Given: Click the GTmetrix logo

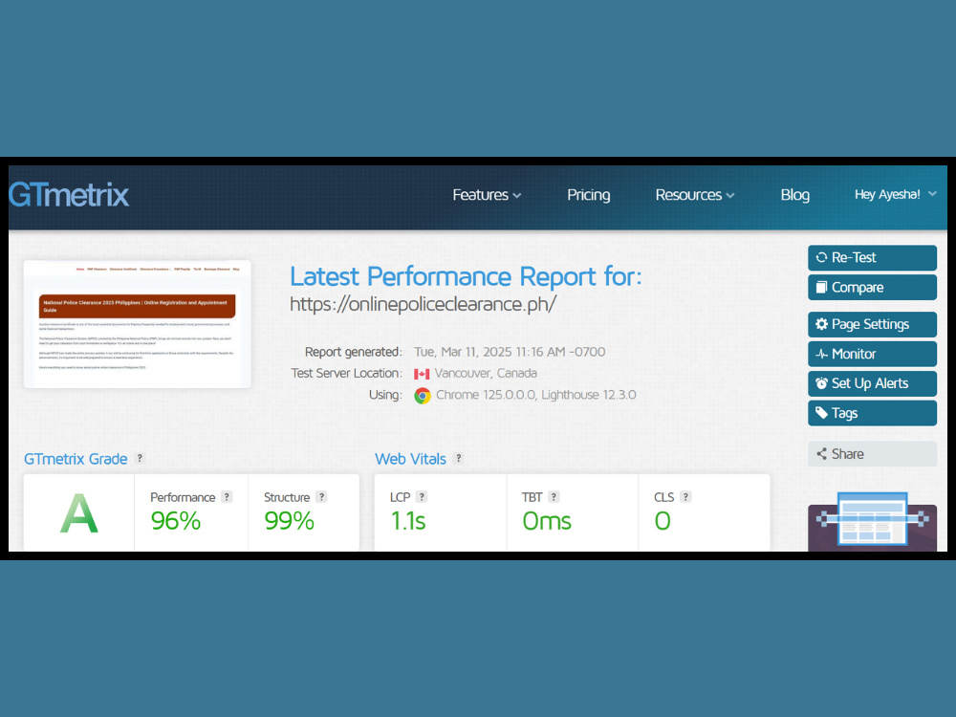Looking at the screenshot, I should (x=69, y=195).
